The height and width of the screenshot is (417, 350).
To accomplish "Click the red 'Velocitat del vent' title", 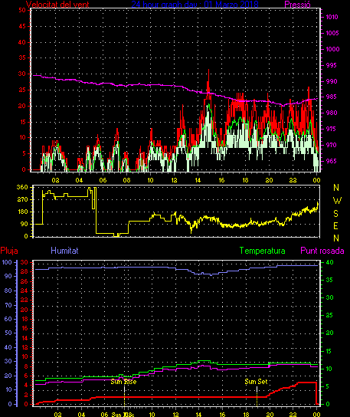I will pyautogui.click(x=57, y=5).
